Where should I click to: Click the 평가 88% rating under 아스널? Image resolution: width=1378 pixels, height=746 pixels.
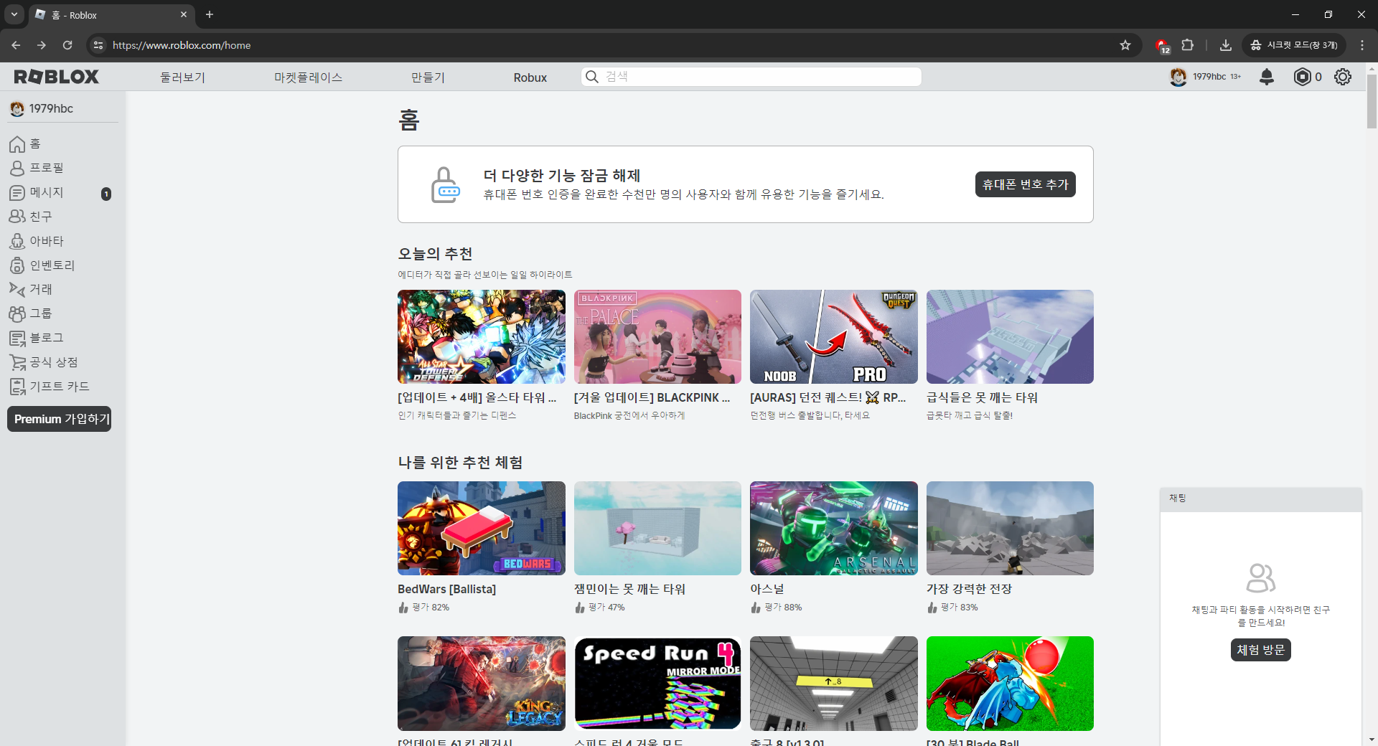pyautogui.click(x=783, y=608)
